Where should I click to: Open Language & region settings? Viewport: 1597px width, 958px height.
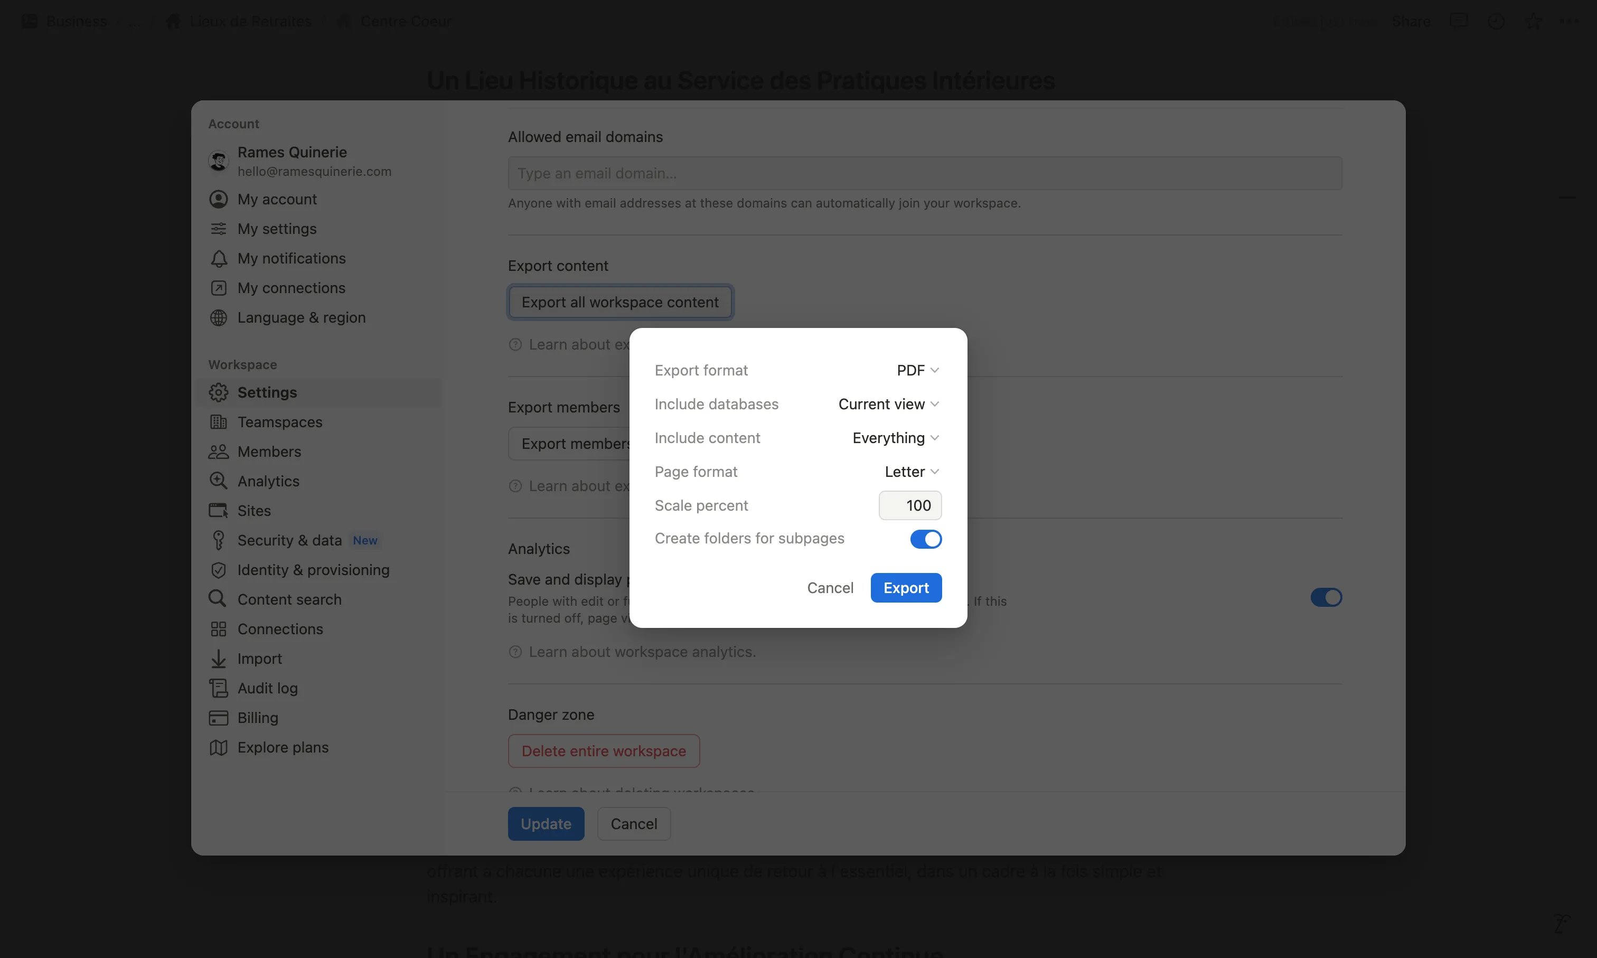pyautogui.click(x=319, y=317)
